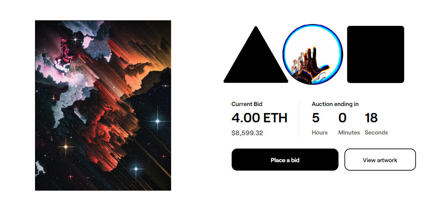Click the $8,599.32 dollar value text
Image resolution: width=430 pixels, height=215 pixels.
point(247,133)
